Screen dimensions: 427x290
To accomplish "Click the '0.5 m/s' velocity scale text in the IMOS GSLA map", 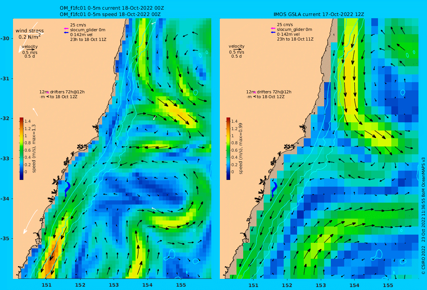I will coord(237,52).
